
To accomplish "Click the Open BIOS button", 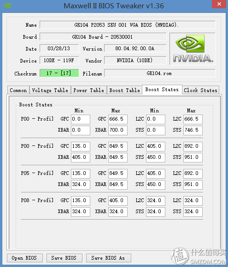I will point(24,258).
